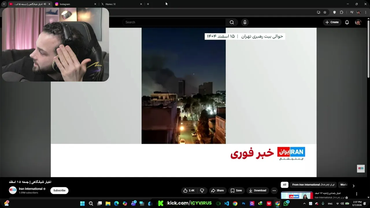Open the shield extension icon

[334, 12]
